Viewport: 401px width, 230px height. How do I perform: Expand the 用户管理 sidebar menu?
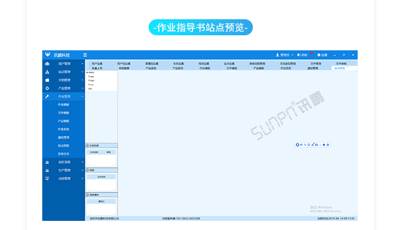82,64
